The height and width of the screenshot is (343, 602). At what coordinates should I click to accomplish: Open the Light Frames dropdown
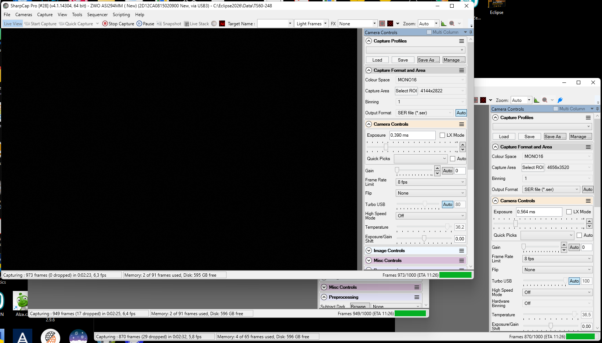pos(311,23)
